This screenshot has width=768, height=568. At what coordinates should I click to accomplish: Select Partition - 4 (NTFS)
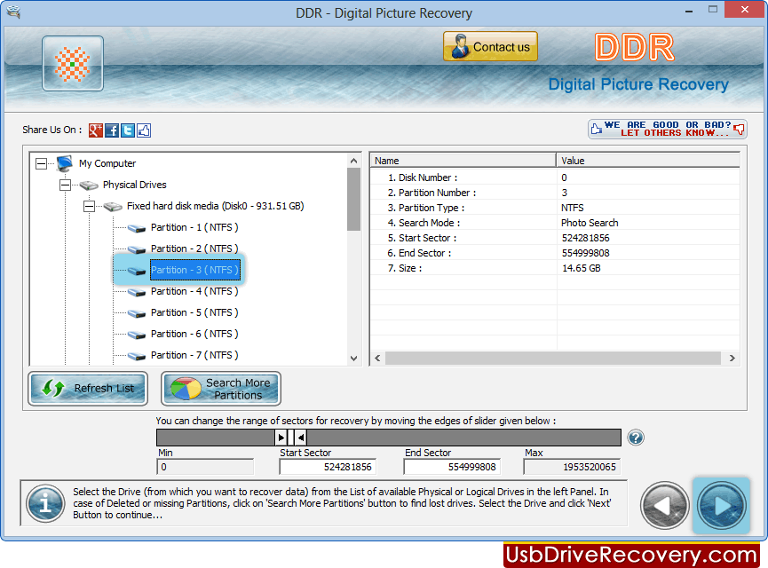[194, 291]
